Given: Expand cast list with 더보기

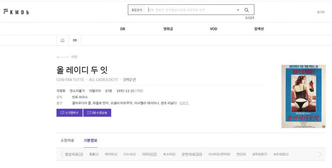Looking at the screenshot, I should coord(183,103).
